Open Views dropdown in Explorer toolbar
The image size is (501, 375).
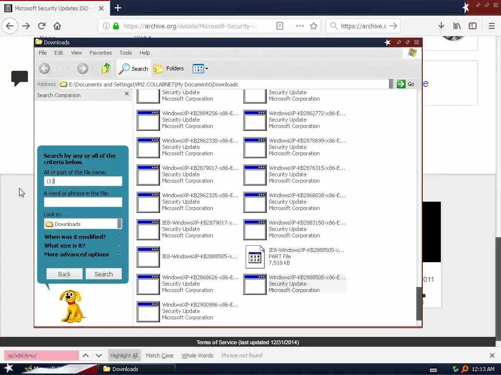point(200,68)
